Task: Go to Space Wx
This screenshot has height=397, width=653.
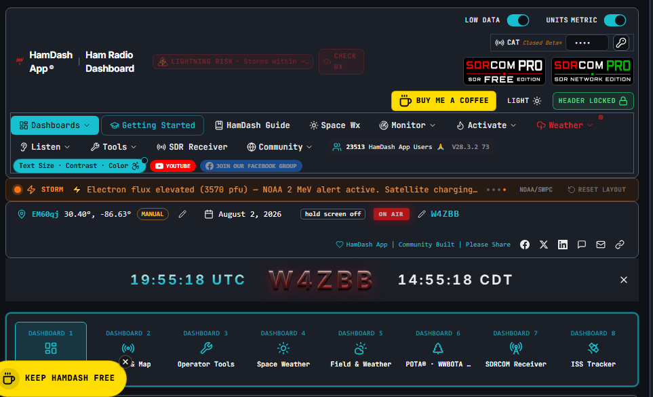Action: pyautogui.click(x=335, y=125)
